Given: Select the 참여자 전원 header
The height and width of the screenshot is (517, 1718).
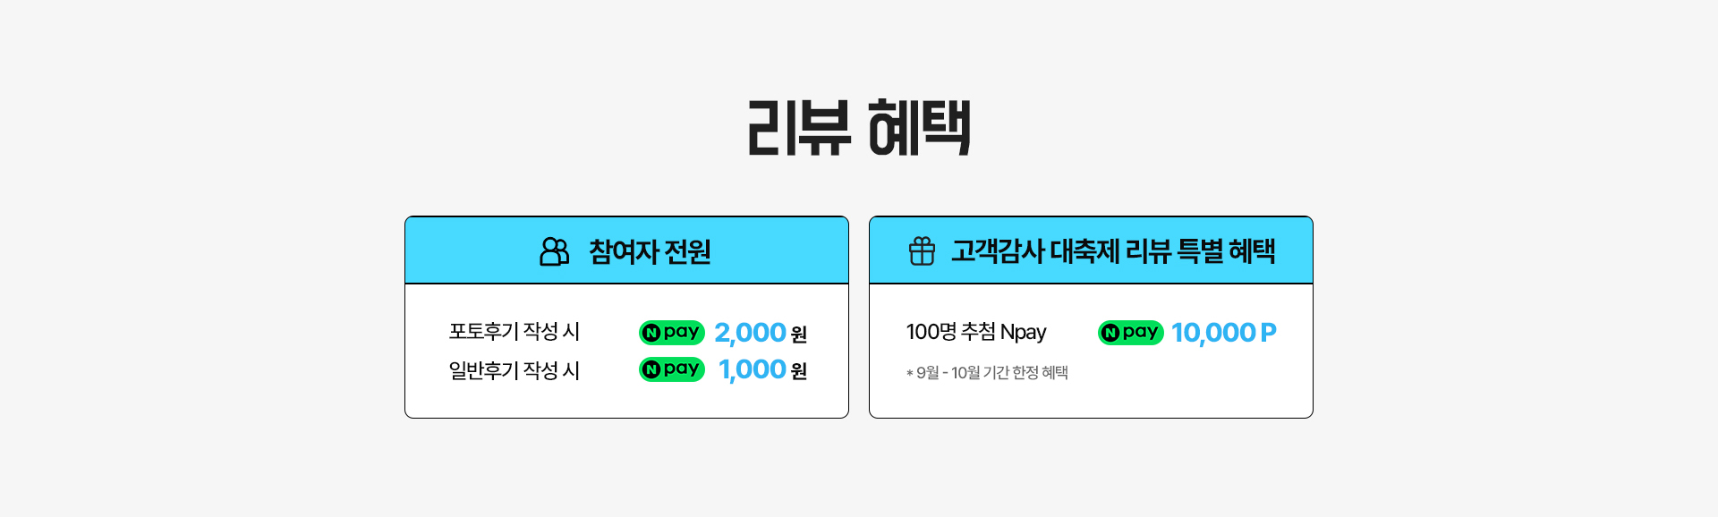Looking at the screenshot, I should (x=626, y=250).
